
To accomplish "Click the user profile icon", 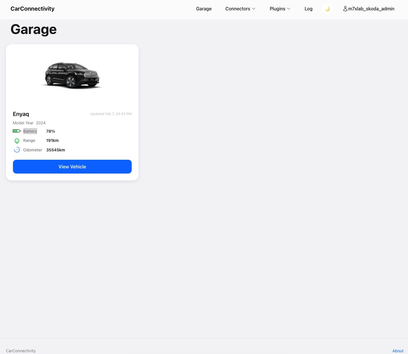I will (345, 9).
